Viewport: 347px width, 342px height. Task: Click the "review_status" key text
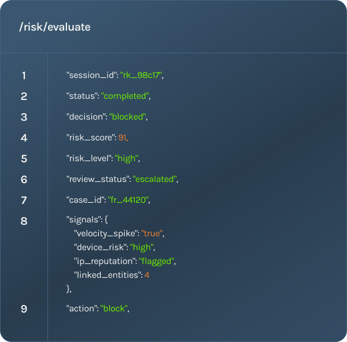[x=98, y=179]
